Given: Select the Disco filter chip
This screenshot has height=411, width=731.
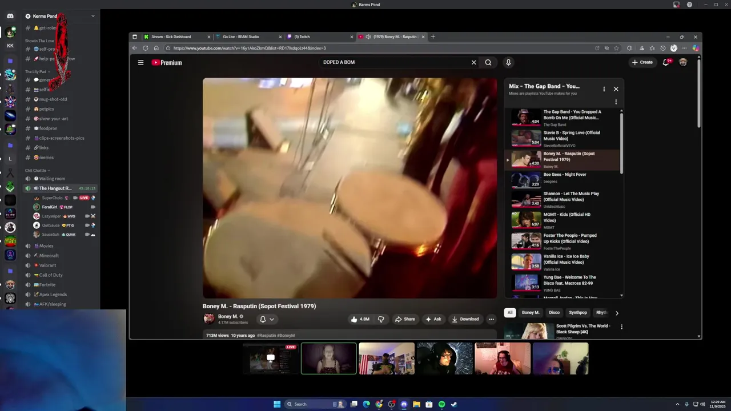Looking at the screenshot, I should [x=554, y=313].
